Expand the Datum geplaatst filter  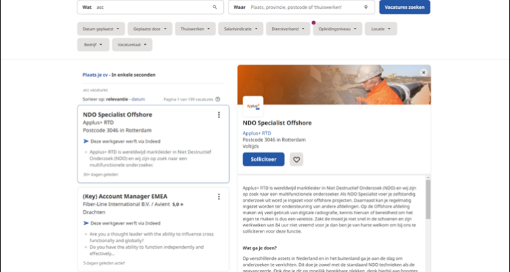102,29
